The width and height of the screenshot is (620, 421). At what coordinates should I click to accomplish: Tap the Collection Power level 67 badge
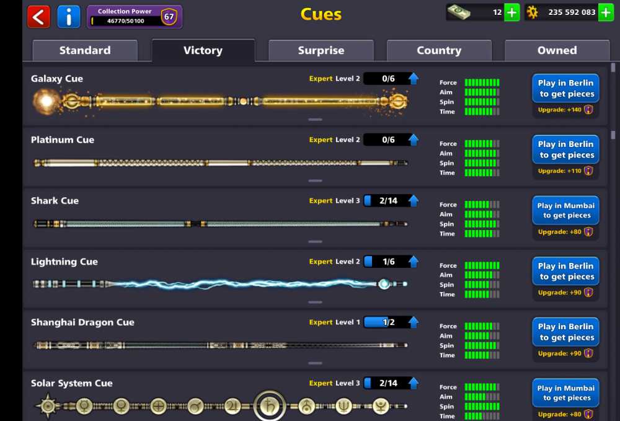tap(169, 17)
